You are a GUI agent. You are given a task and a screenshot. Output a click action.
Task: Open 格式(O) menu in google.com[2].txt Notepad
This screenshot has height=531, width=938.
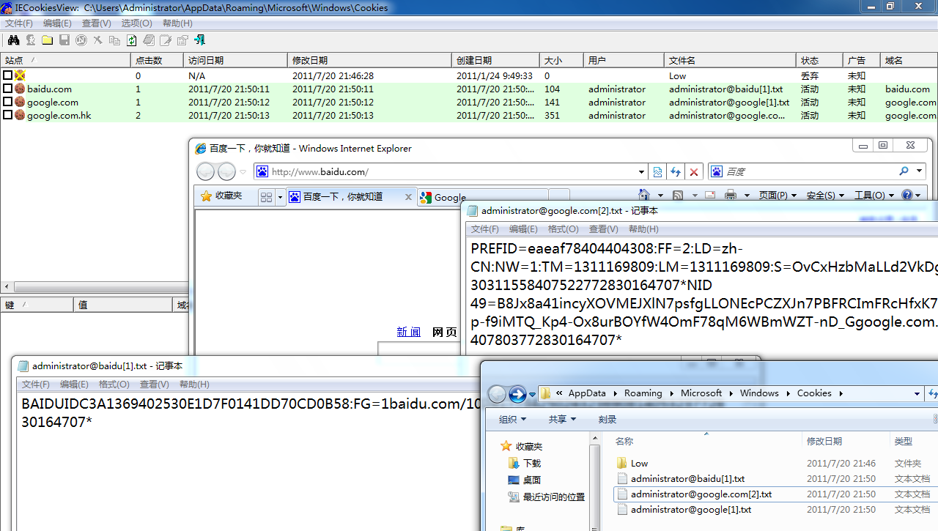tap(564, 229)
